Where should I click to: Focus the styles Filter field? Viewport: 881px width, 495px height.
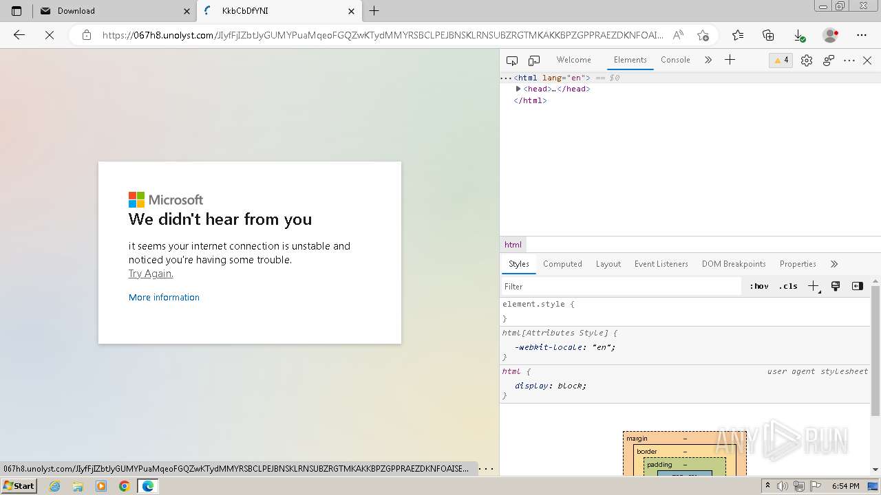pyautogui.click(x=621, y=286)
